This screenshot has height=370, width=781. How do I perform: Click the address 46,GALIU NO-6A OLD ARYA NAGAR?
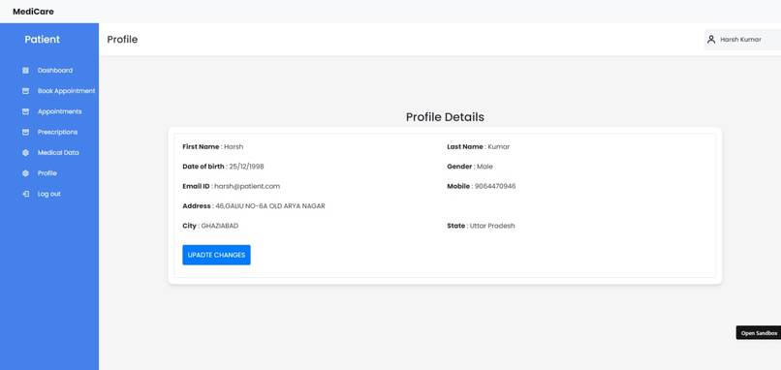pos(270,206)
